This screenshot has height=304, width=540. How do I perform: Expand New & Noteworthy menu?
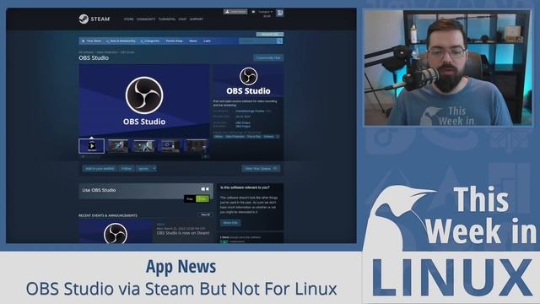pyautogui.click(x=121, y=41)
